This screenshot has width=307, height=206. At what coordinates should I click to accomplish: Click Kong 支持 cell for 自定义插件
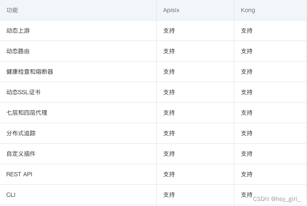pyautogui.click(x=247, y=154)
